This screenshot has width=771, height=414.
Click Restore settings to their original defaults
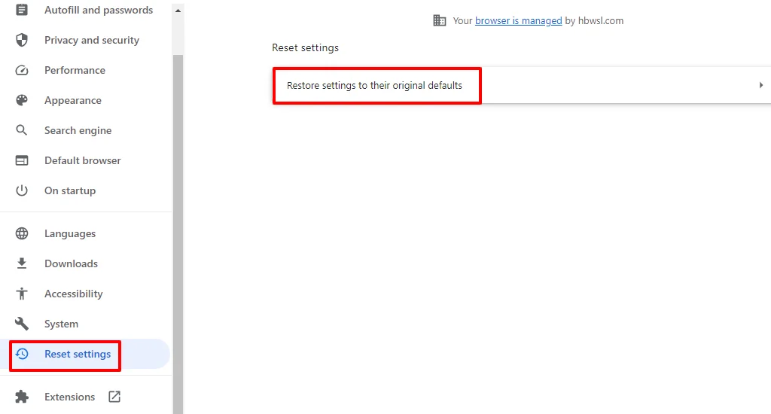[x=374, y=86]
